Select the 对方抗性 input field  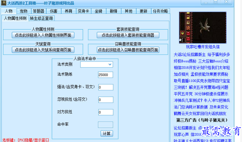[x=106, y=112]
